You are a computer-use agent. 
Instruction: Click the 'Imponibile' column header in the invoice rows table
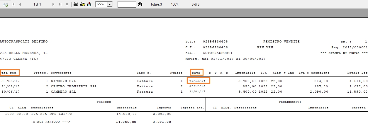pos(245,72)
